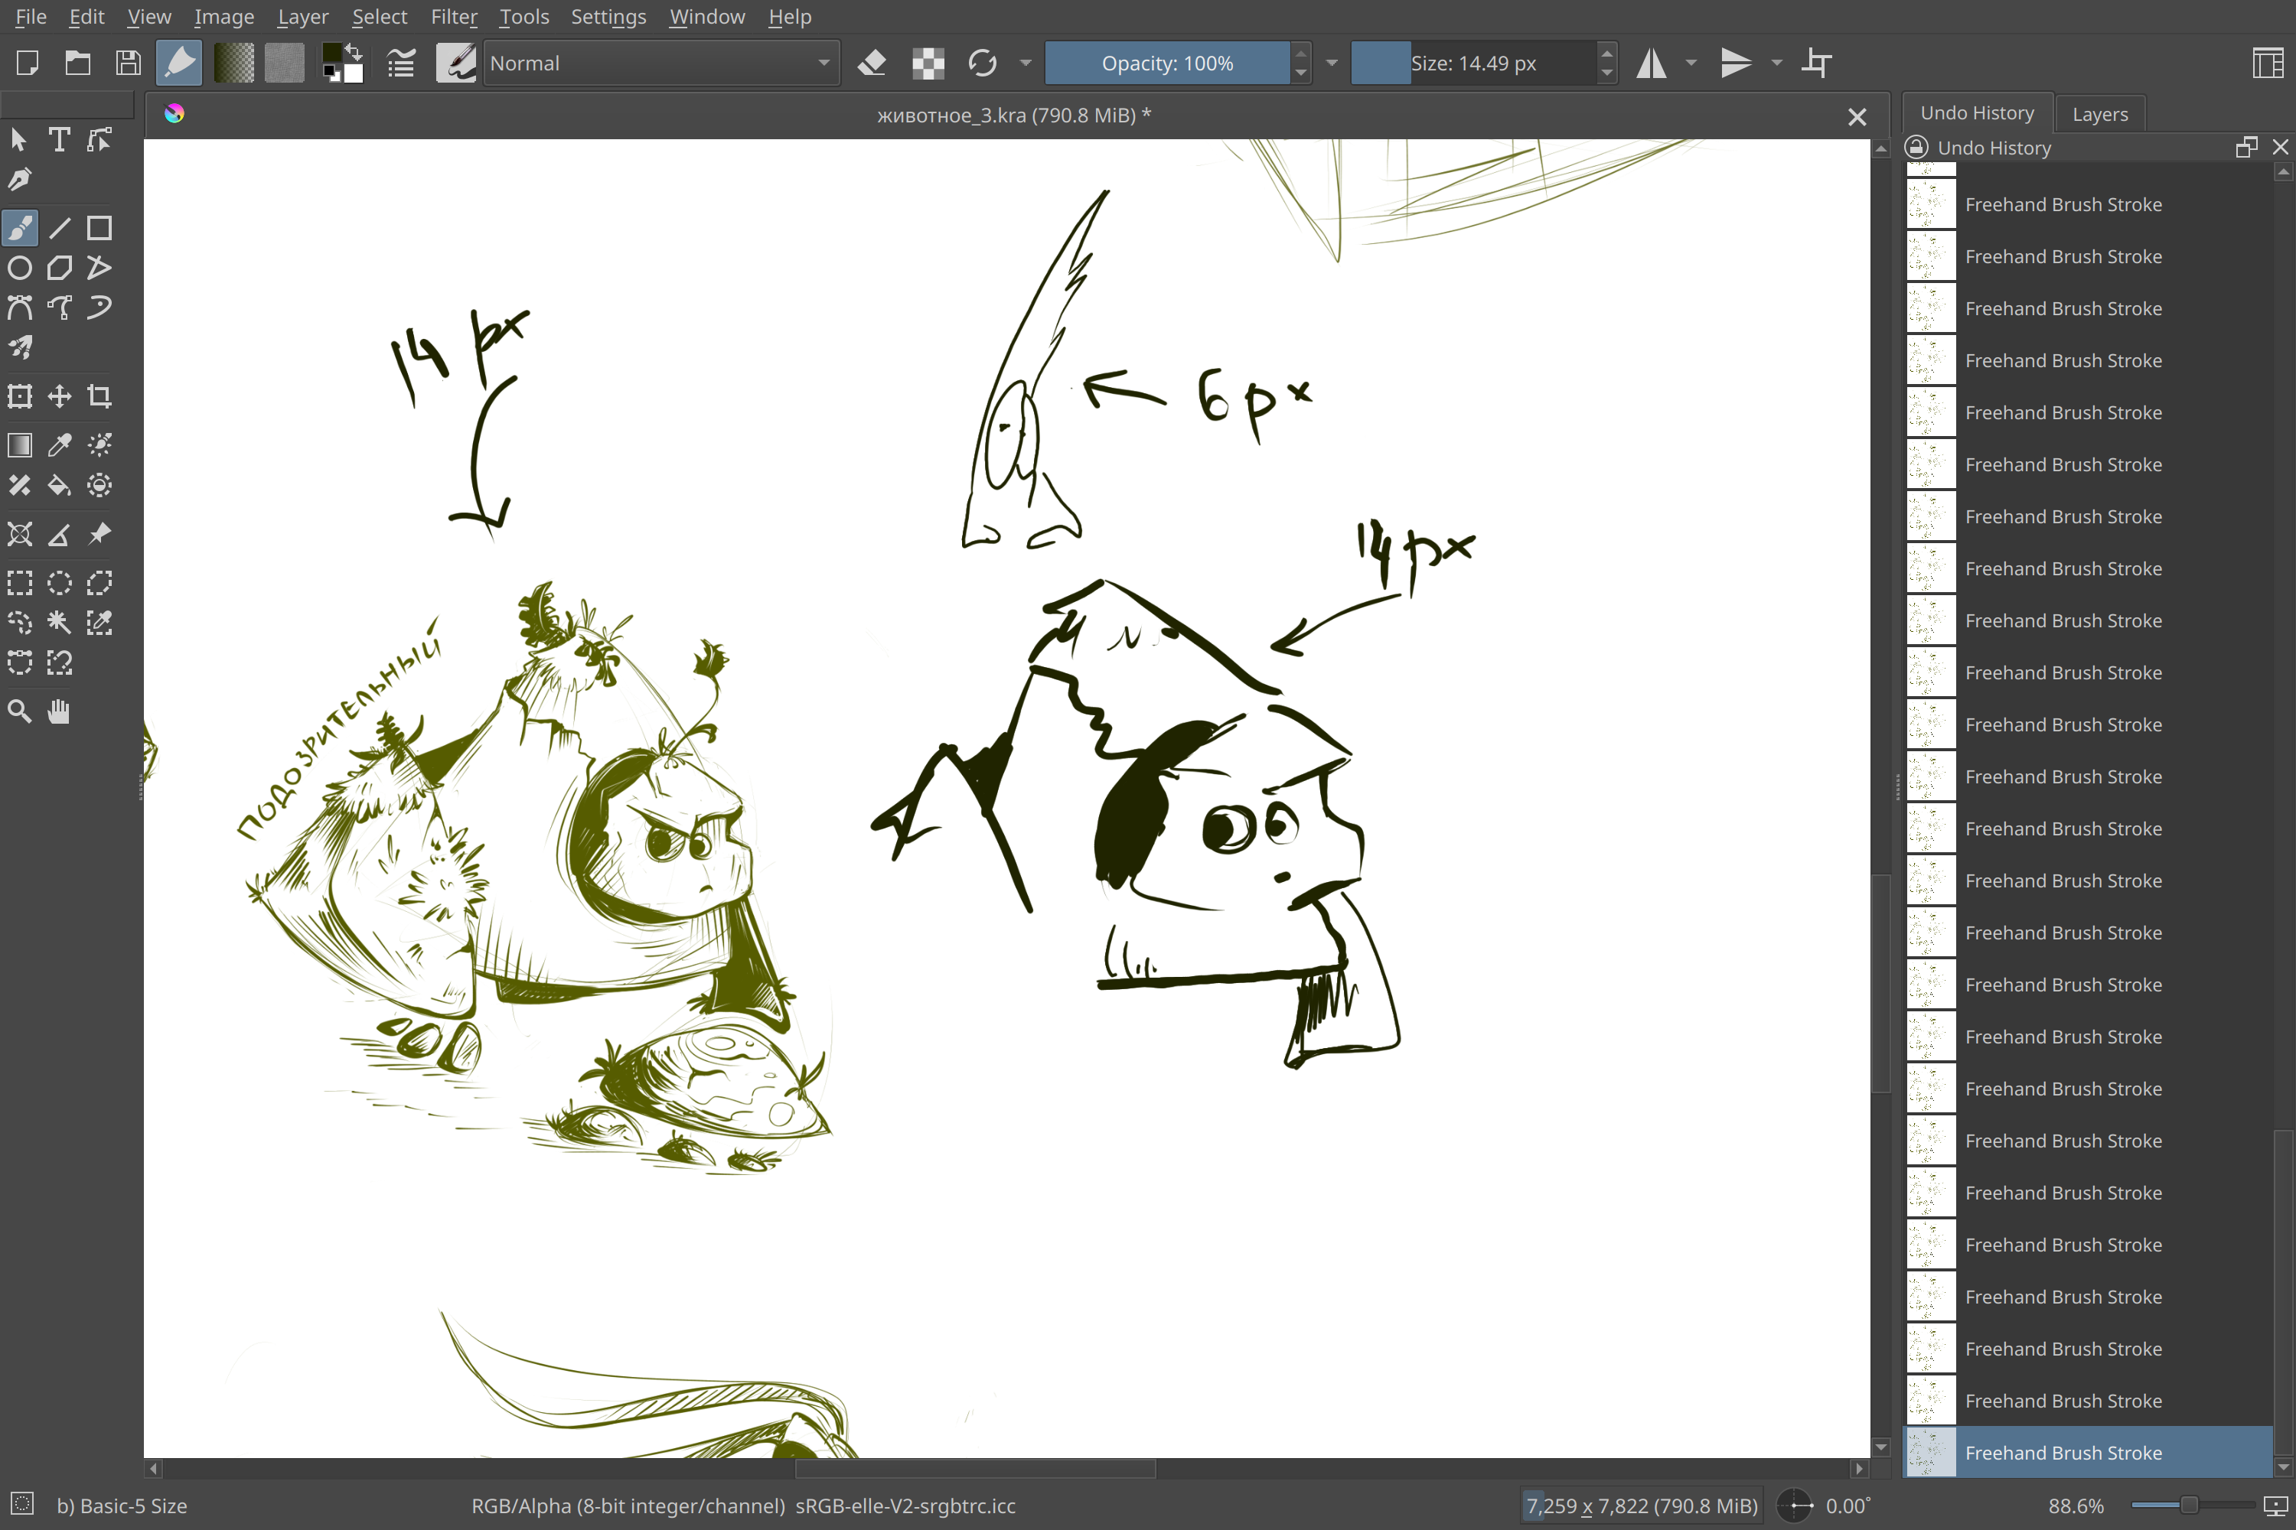Toggle preserve alpha checkerboard button
Screen dimensions: 2296x1530
click(928, 63)
